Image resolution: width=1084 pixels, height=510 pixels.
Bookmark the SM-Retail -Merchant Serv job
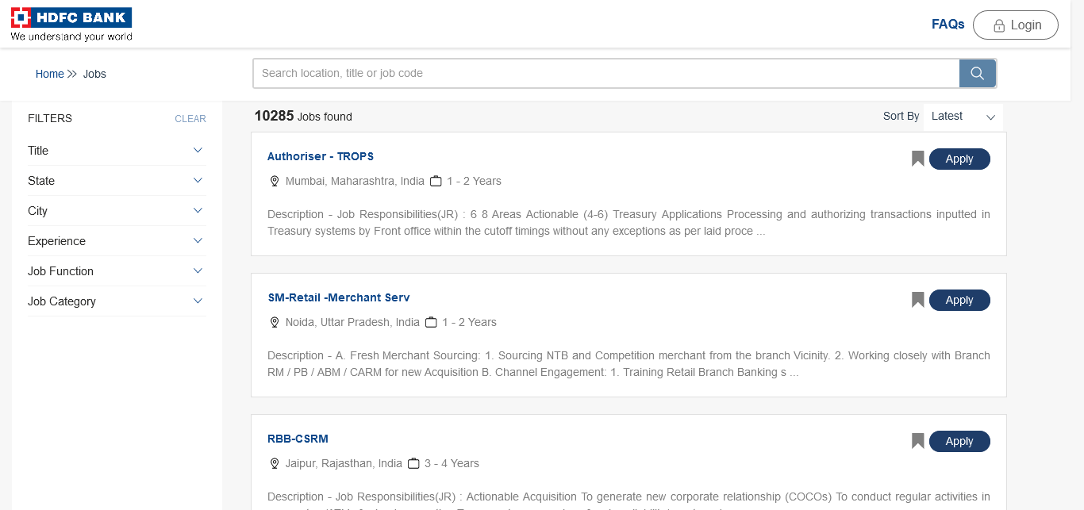pyautogui.click(x=917, y=300)
